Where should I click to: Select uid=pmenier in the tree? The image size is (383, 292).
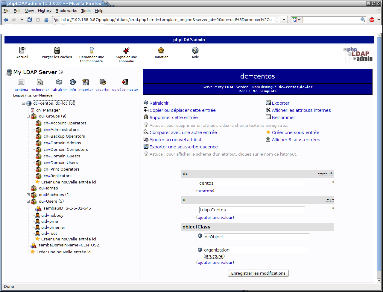pos(53,227)
